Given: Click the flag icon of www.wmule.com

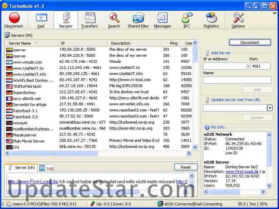Looking at the screenshot, I should [x=9, y=62].
